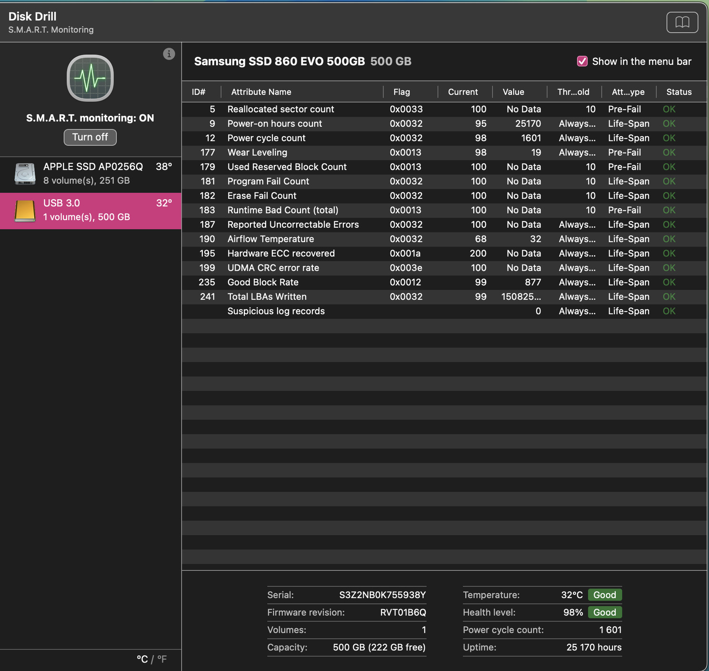Click the APPLE SSD drive icon
The image size is (709, 671).
point(25,173)
